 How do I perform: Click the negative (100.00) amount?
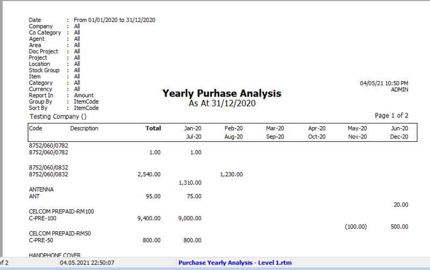click(355, 227)
